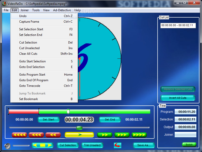The image size is (202, 152).
Task: Step forward one frame with the right arrow
Action: coord(50,145)
